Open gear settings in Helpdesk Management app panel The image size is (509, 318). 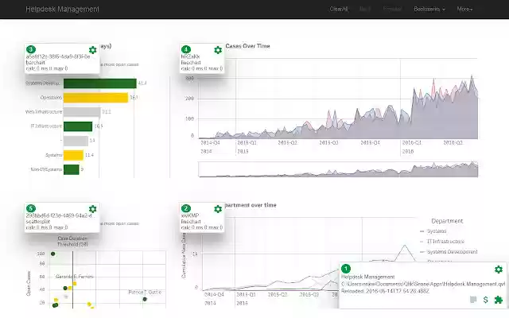499,270
